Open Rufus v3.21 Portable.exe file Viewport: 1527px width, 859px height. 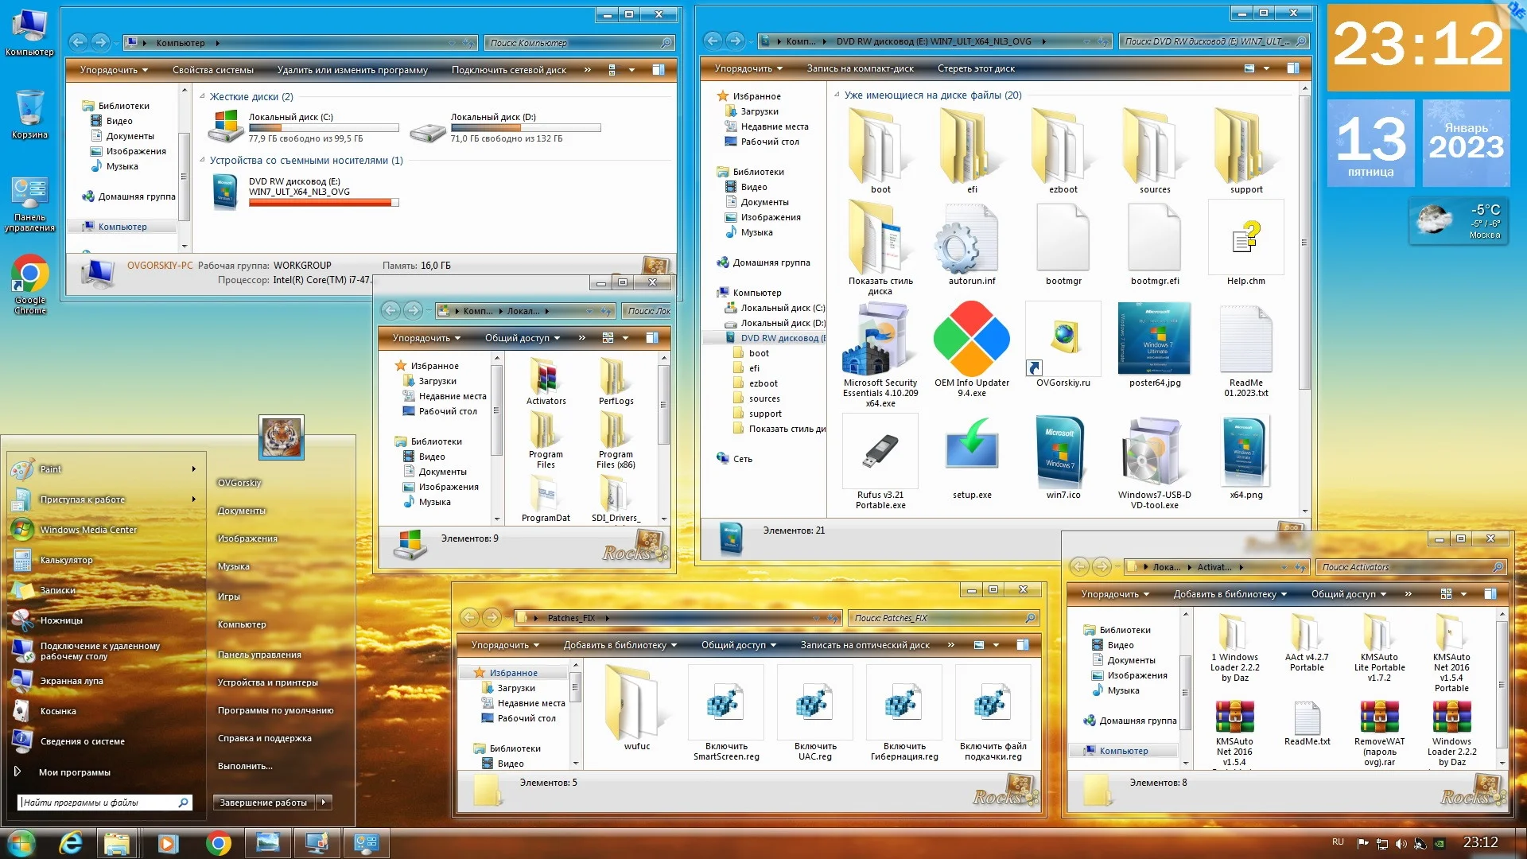click(880, 453)
